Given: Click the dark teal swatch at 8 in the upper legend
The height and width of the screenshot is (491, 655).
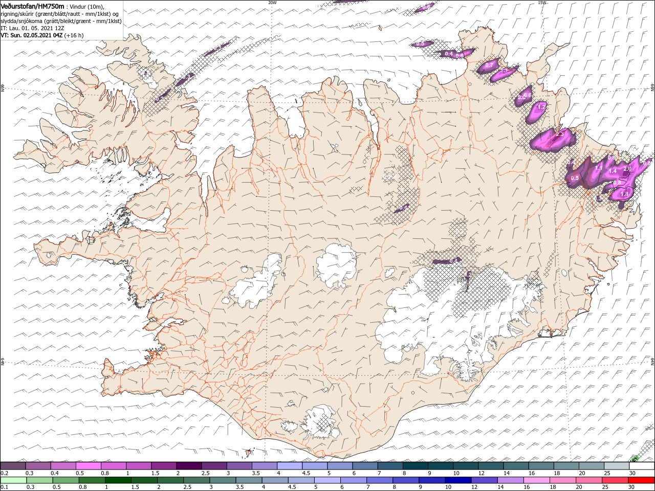Looking at the screenshot, I should [x=415, y=466].
